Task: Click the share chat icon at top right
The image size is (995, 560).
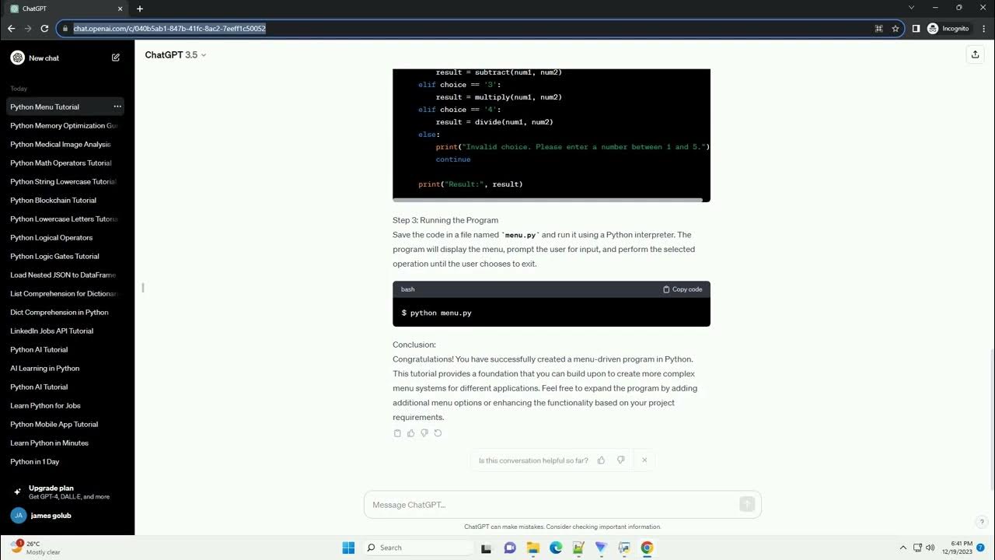Action: pyautogui.click(x=975, y=54)
